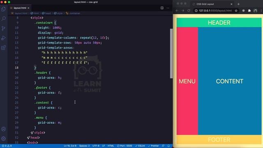Click the ESLint status item
This screenshot has height=148, width=263.
pyautogui.click(x=140, y=146)
